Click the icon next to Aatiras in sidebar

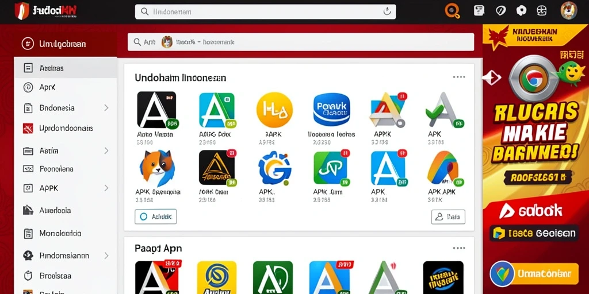pos(28,68)
